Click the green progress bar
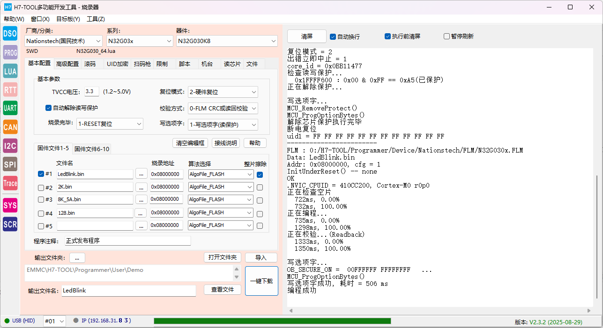Image resolution: width=603 pixels, height=328 pixels. [x=272, y=321]
